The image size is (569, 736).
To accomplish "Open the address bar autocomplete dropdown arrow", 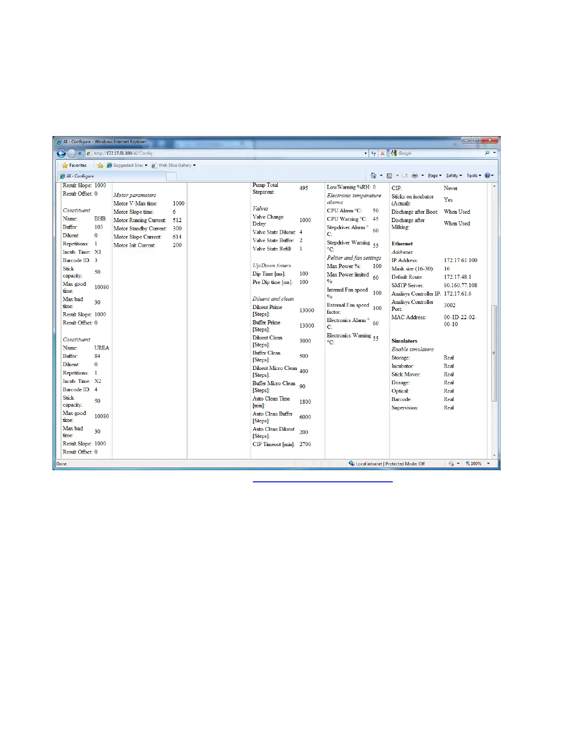I will coord(366,153).
